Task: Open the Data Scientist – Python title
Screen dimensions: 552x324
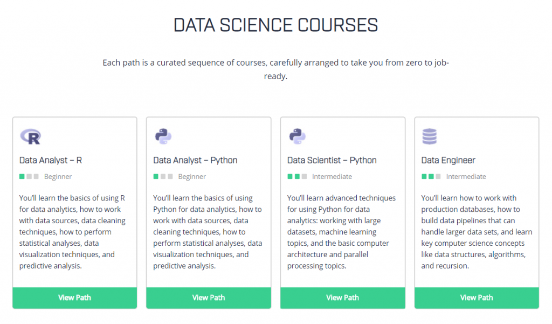Action: click(x=332, y=160)
